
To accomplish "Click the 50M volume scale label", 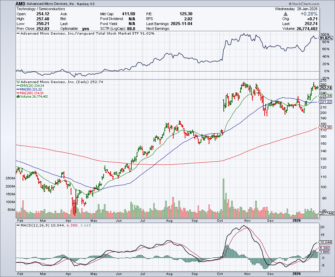I will coord(11,210).
